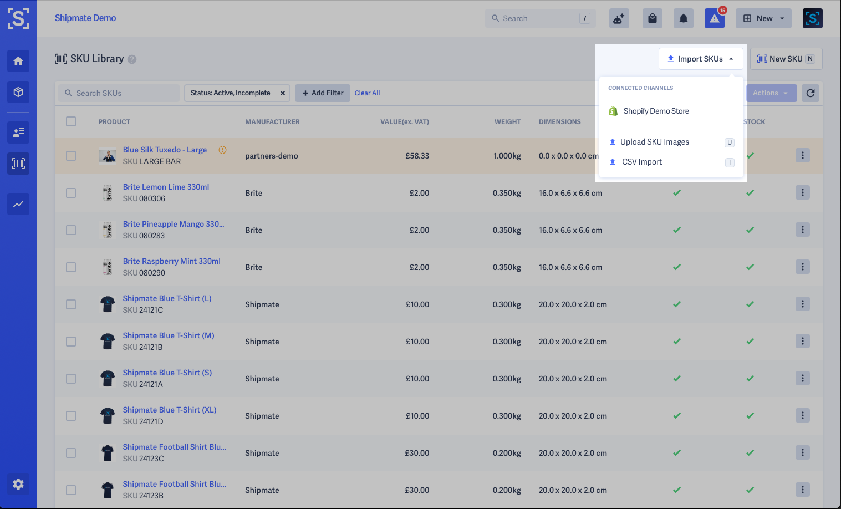Select checkbox for Shipmate Blue T-Shirt (L)
The image size is (841, 509).
(71, 304)
